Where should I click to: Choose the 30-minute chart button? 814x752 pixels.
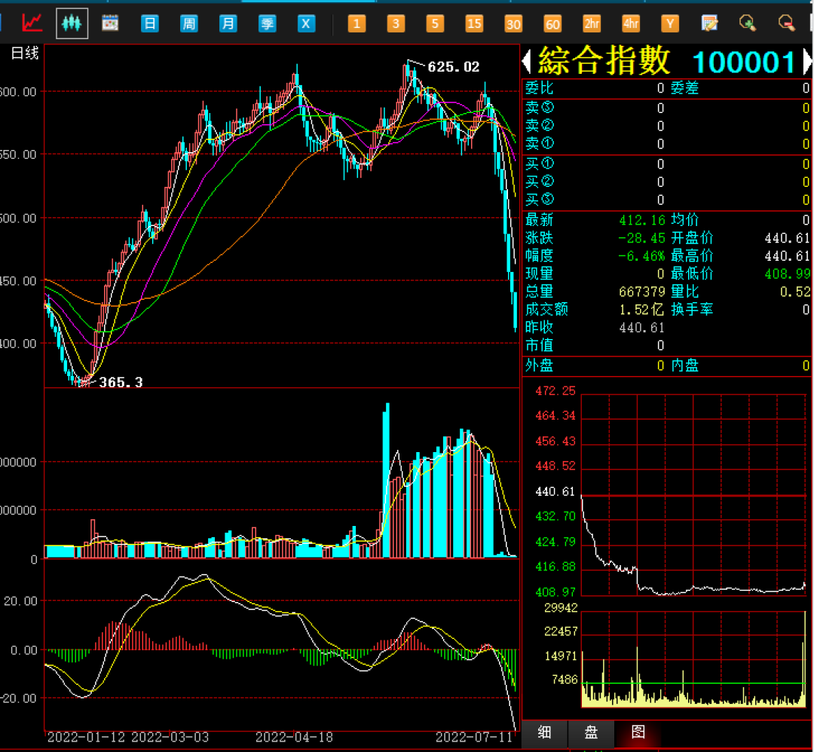click(x=513, y=23)
